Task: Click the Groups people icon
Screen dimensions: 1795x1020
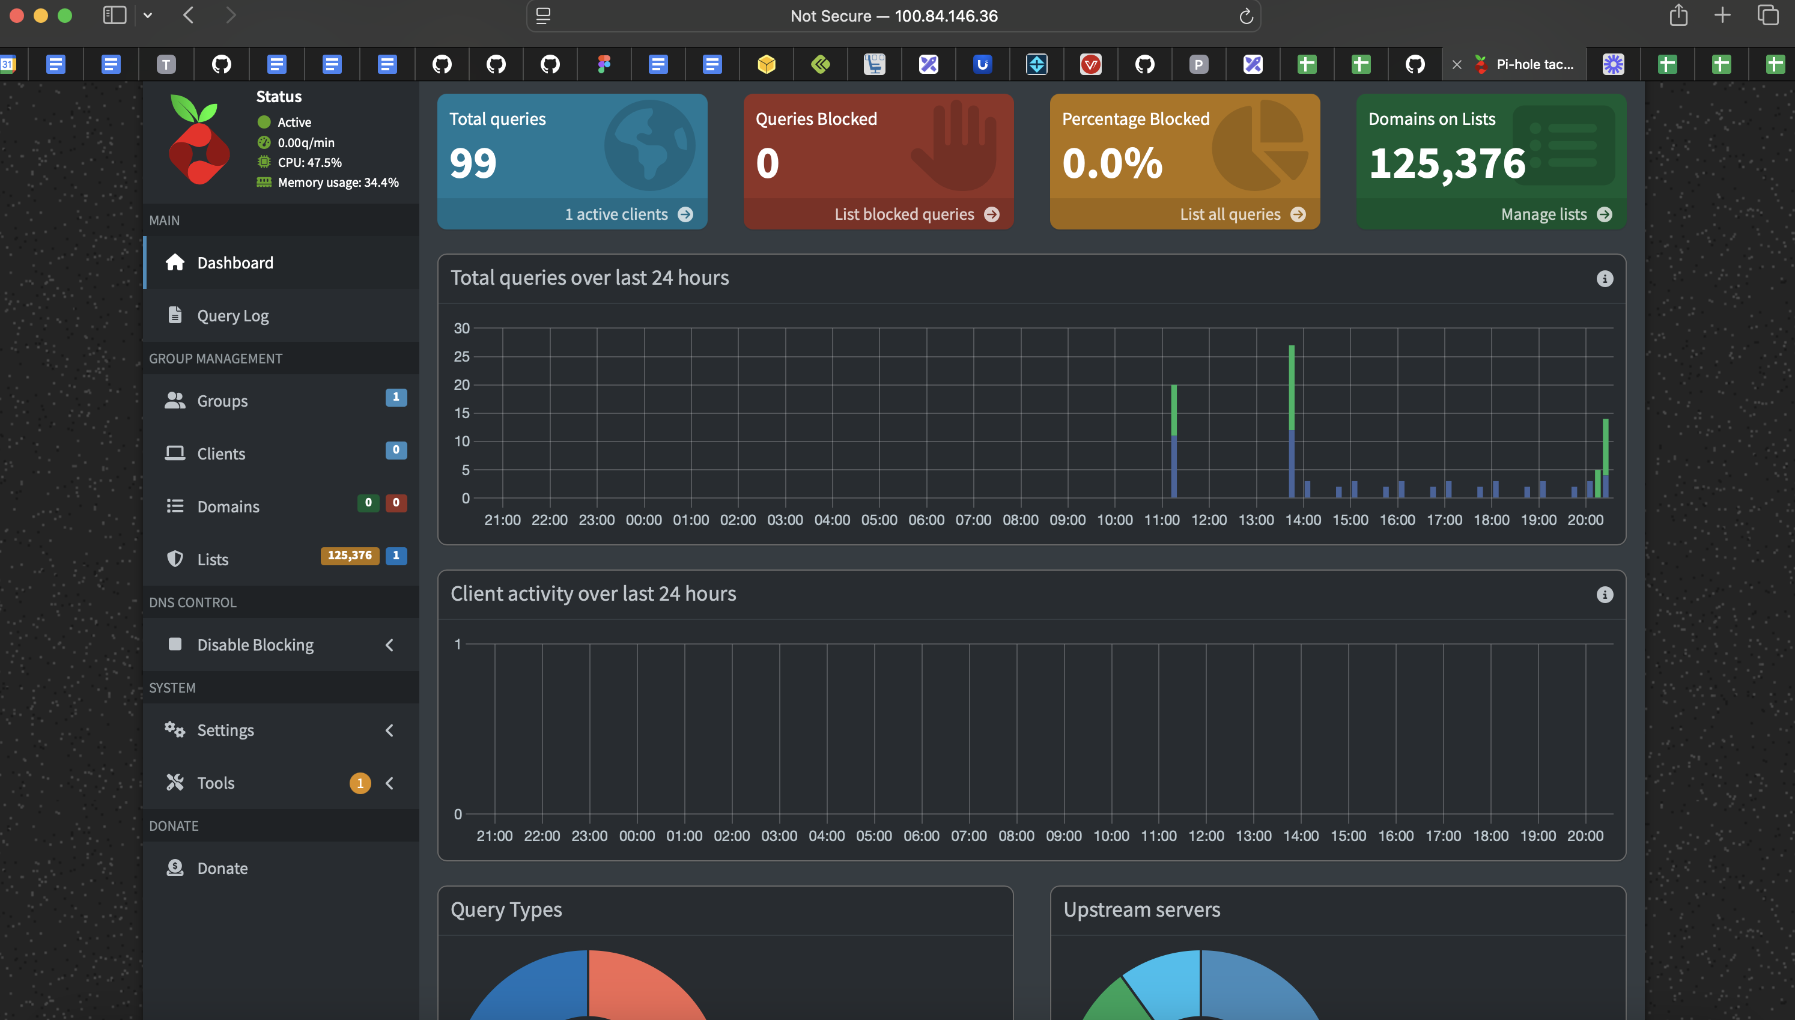Action: click(x=175, y=401)
